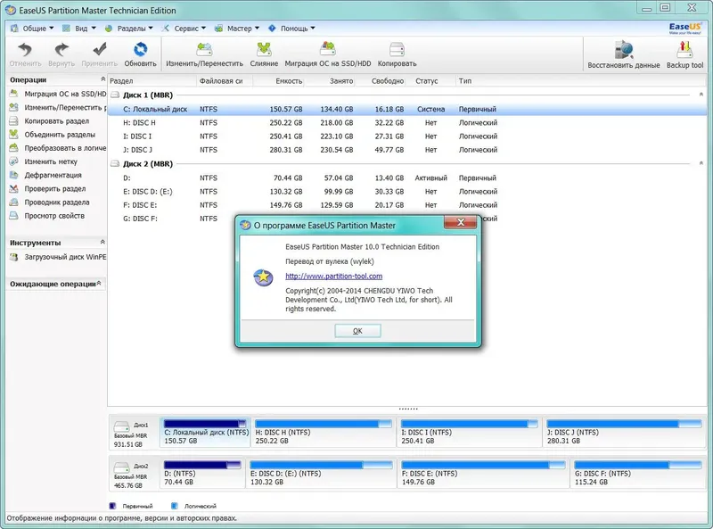
Task: Choose Преобразовать в логический in sidebar
Action: [x=58, y=148]
